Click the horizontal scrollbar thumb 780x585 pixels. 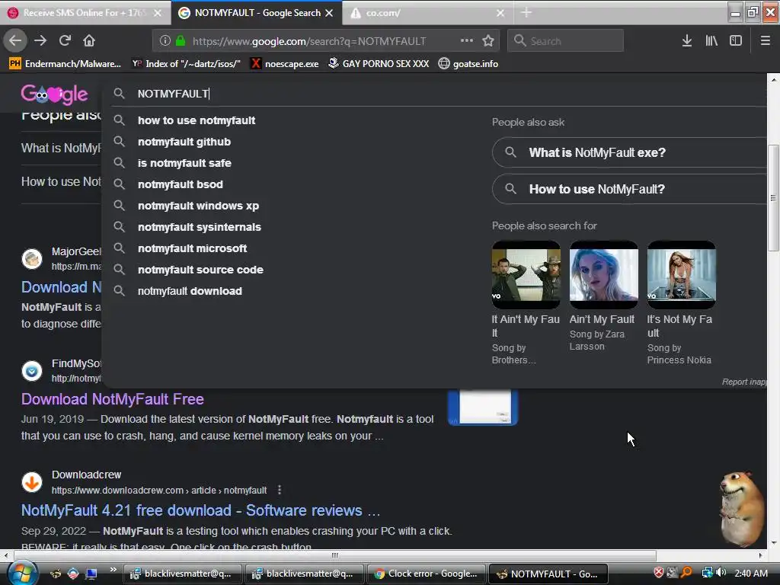335,555
